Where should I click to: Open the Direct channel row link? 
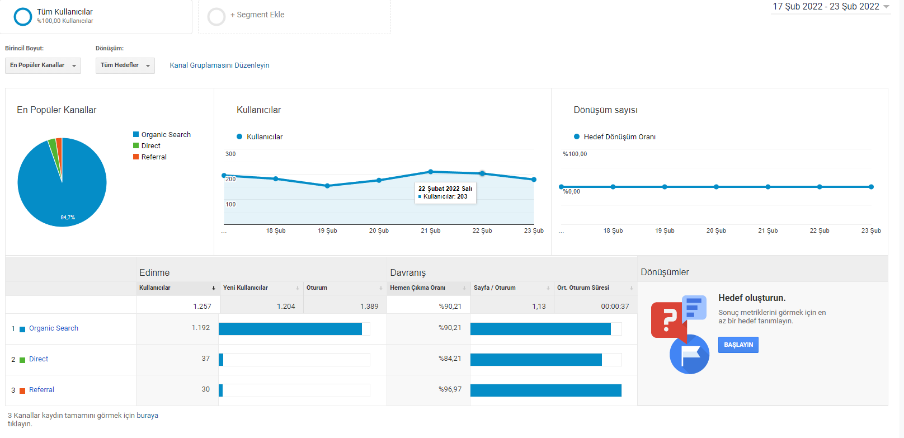click(x=39, y=359)
